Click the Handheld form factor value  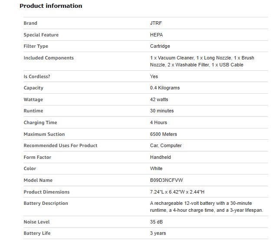[161, 157]
